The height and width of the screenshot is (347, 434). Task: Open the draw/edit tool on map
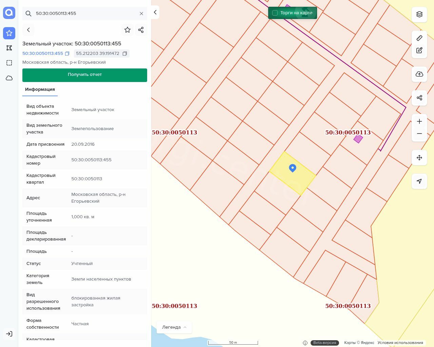click(419, 50)
